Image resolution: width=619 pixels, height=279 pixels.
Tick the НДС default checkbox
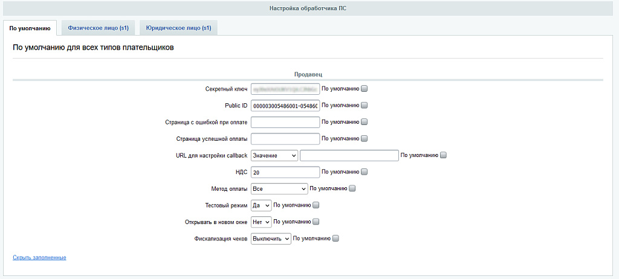(x=364, y=172)
